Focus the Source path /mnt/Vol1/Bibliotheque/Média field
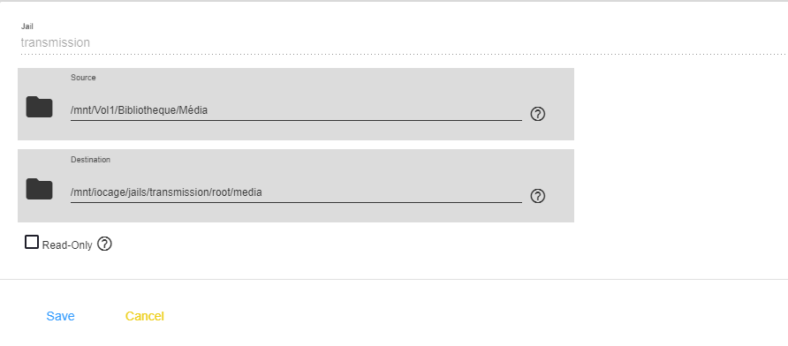Image resolution: width=788 pixels, height=346 pixels. tap(296, 110)
